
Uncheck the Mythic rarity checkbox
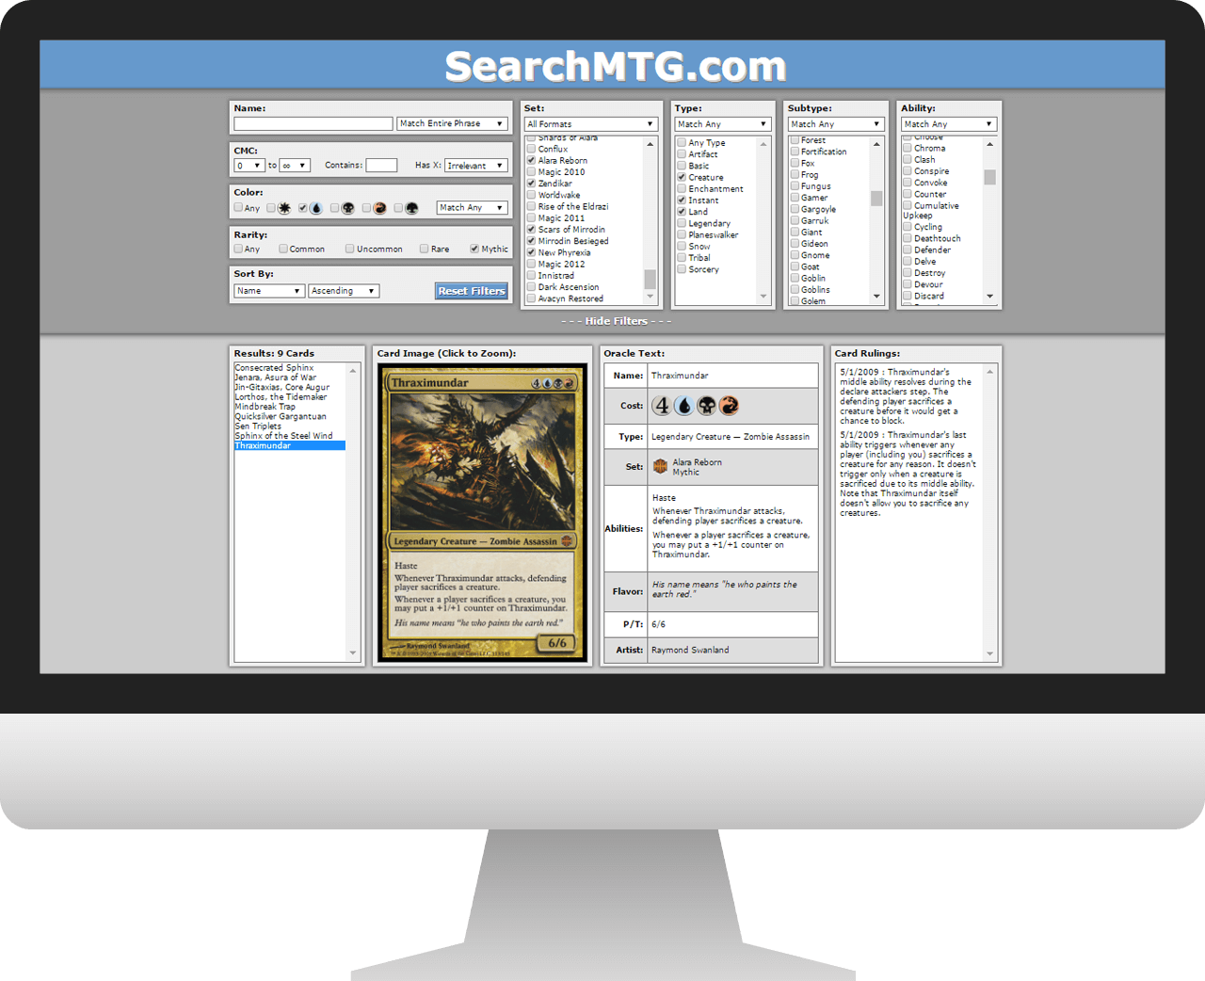point(474,249)
